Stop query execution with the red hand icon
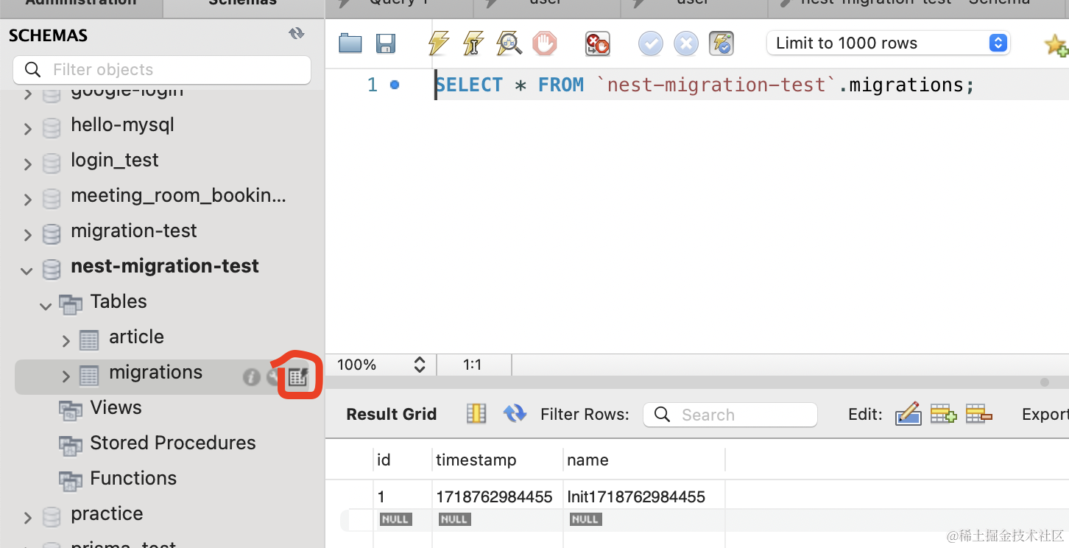 pos(545,43)
